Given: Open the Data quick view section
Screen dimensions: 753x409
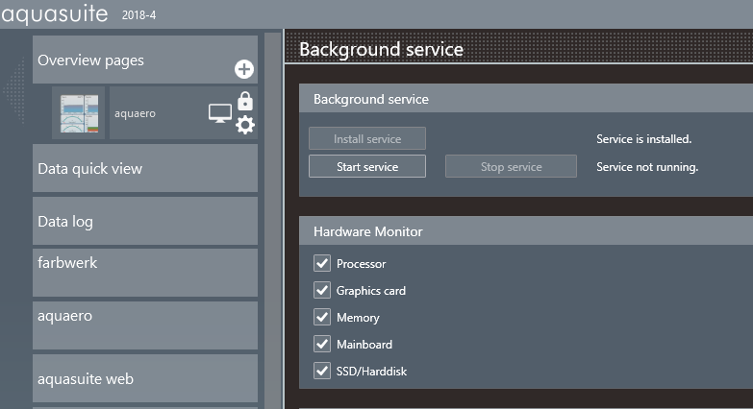Looking at the screenshot, I should tap(144, 169).
